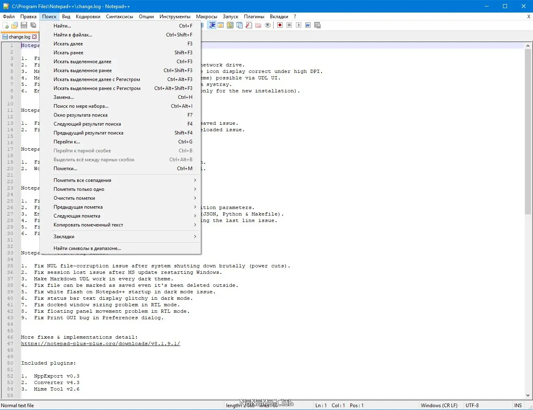Open the notepad-plus-plus.org downloads link

coord(101,344)
